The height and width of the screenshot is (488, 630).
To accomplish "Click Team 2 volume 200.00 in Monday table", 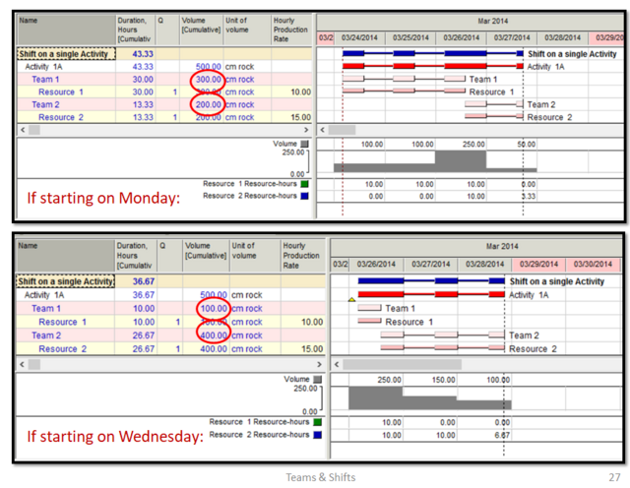I will [x=208, y=105].
